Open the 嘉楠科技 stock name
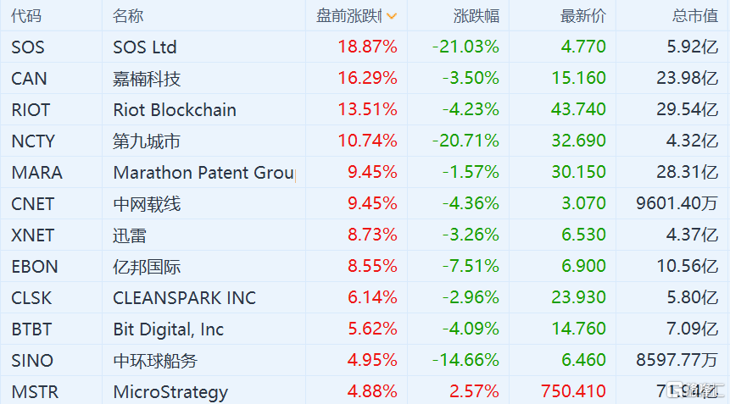Screen dimensions: 730x404 click(147, 78)
